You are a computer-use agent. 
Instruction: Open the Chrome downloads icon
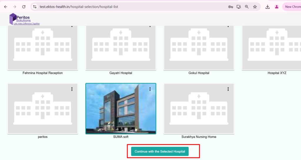click(267, 7)
